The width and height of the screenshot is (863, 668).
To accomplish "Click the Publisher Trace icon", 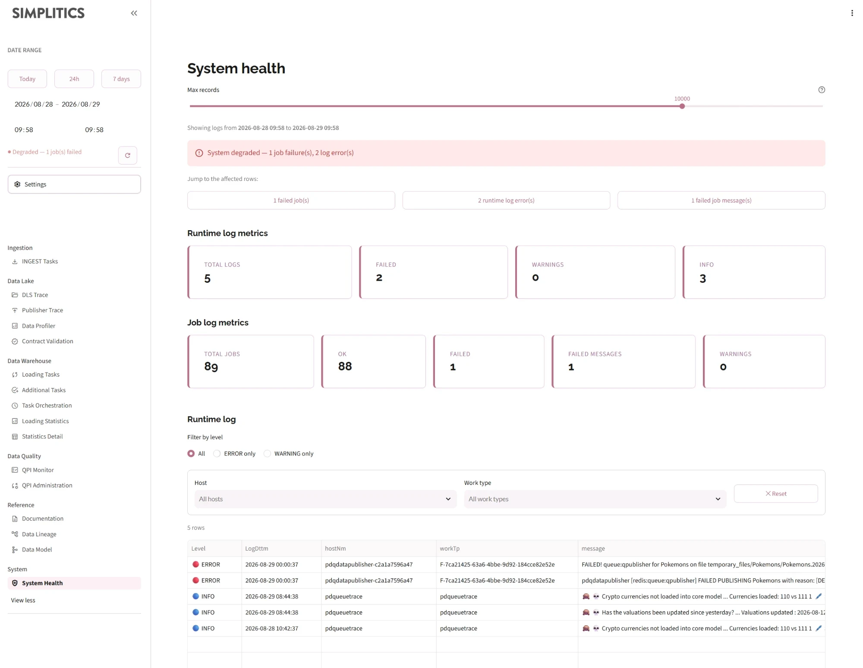I will (15, 310).
